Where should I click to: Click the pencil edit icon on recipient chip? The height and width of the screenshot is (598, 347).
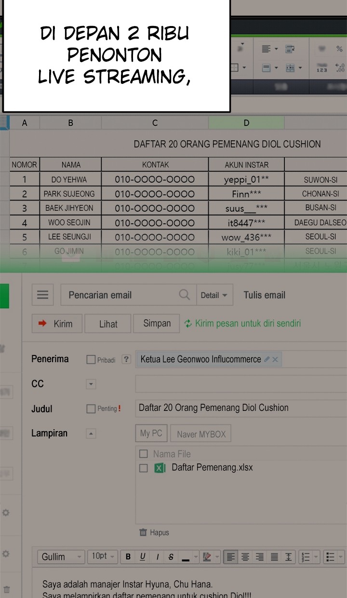tap(267, 359)
